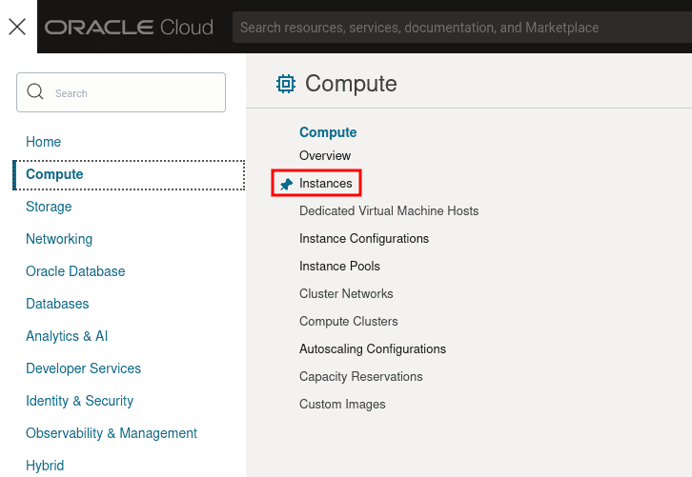Click the Oracle Cloud logo
692x477 pixels.
pos(129,28)
